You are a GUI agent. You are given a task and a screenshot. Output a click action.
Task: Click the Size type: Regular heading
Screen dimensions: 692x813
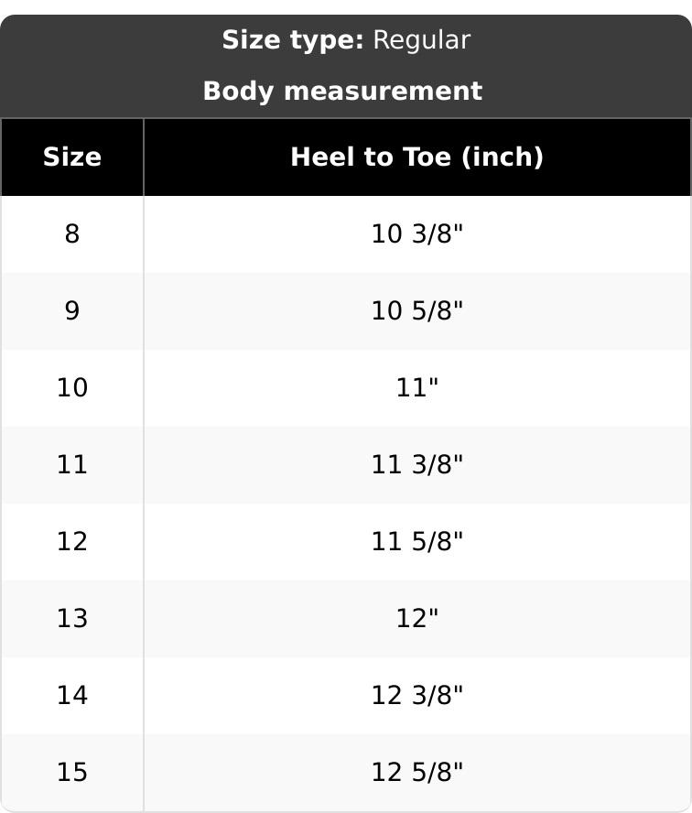coord(346,40)
